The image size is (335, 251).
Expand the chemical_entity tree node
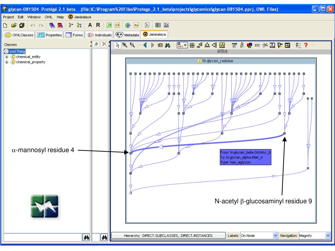pos(7,57)
